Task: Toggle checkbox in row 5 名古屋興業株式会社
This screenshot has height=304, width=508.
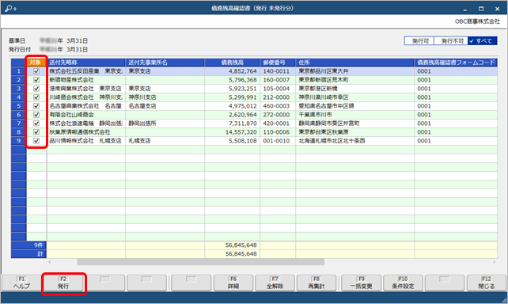Action: 36,106
